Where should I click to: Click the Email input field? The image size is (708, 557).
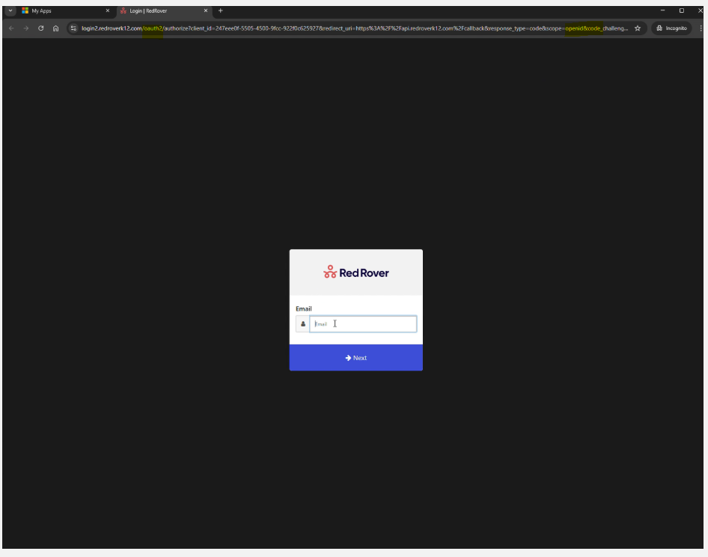[x=363, y=324]
